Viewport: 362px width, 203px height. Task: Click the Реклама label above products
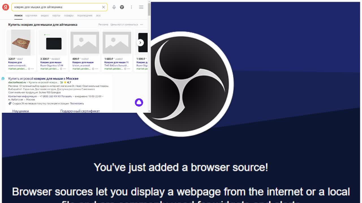[103, 25]
